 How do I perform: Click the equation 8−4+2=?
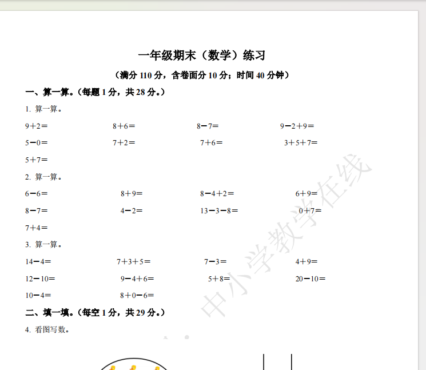(217, 194)
